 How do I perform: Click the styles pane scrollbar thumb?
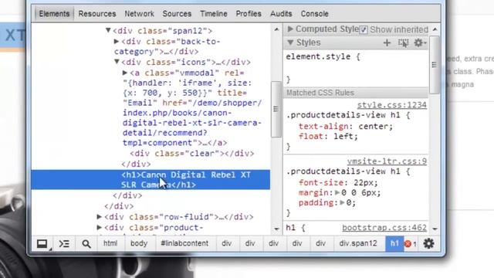[435, 65]
